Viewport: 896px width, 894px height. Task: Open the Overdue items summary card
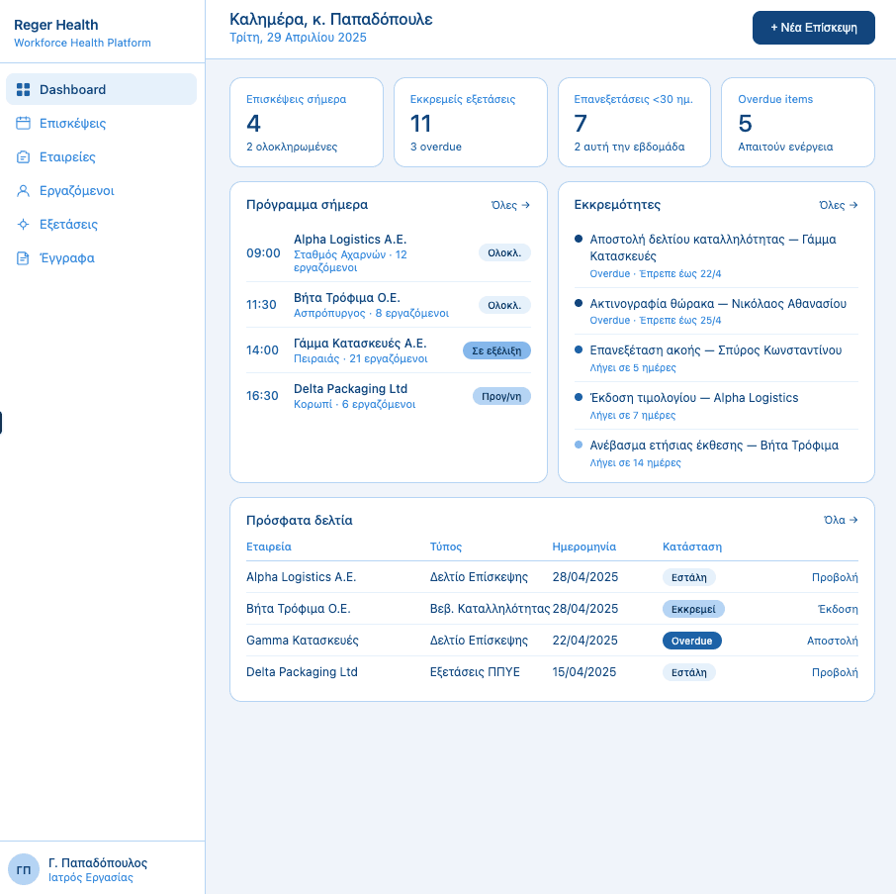tap(797, 123)
